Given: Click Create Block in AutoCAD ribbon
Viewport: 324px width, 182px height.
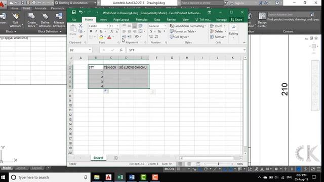Looking at the screenshot, I should [x=31, y=20].
